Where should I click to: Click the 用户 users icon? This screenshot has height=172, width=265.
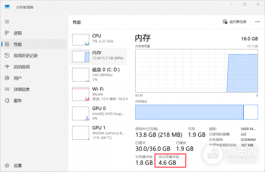coord(7,78)
